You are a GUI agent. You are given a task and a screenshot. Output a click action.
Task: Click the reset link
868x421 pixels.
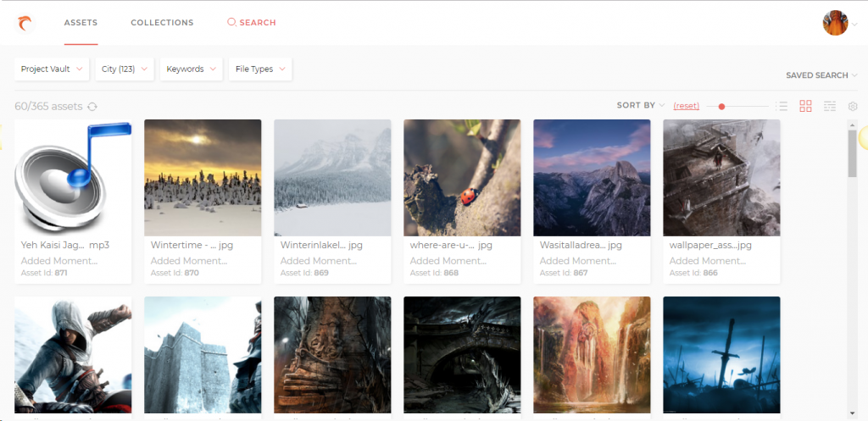(x=687, y=106)
